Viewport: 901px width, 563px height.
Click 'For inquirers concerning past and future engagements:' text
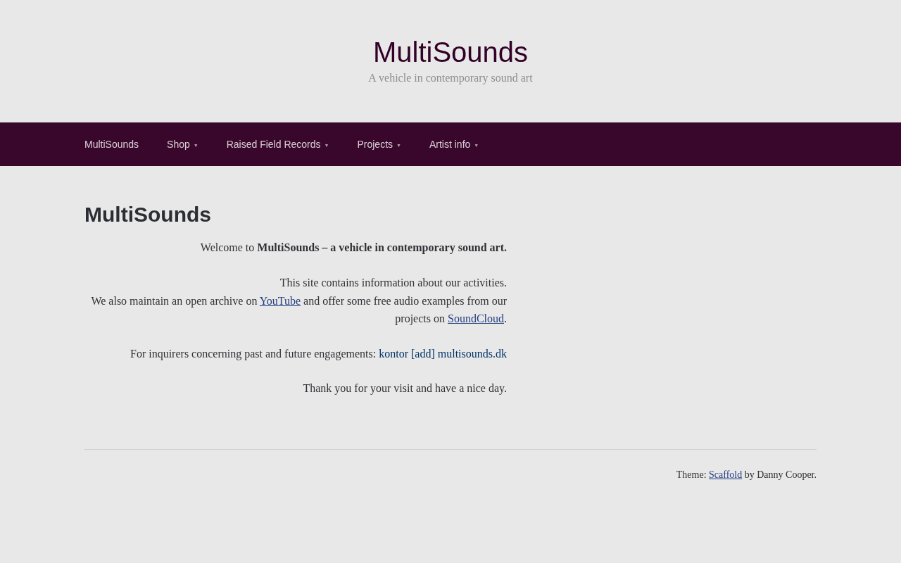(253, 354)
